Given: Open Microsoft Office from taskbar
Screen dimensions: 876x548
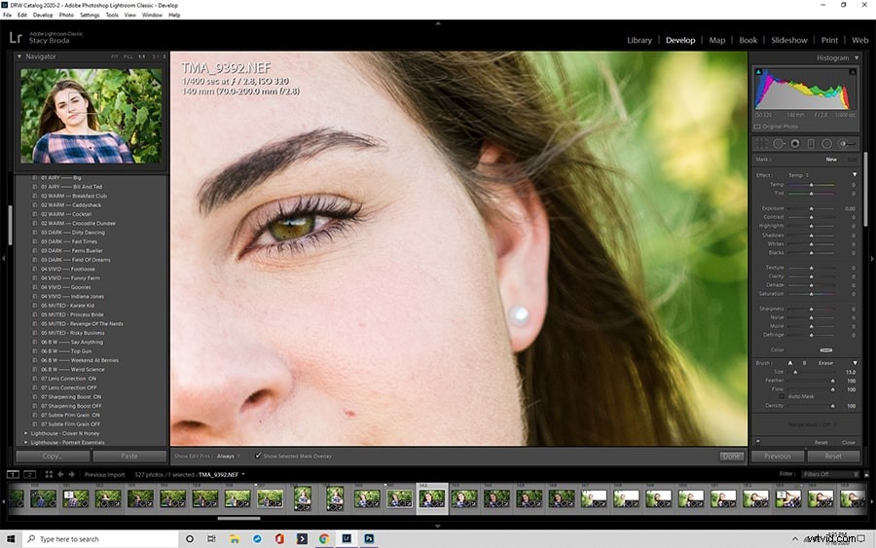Looking at the screenshot, I should tap(279, 539).
